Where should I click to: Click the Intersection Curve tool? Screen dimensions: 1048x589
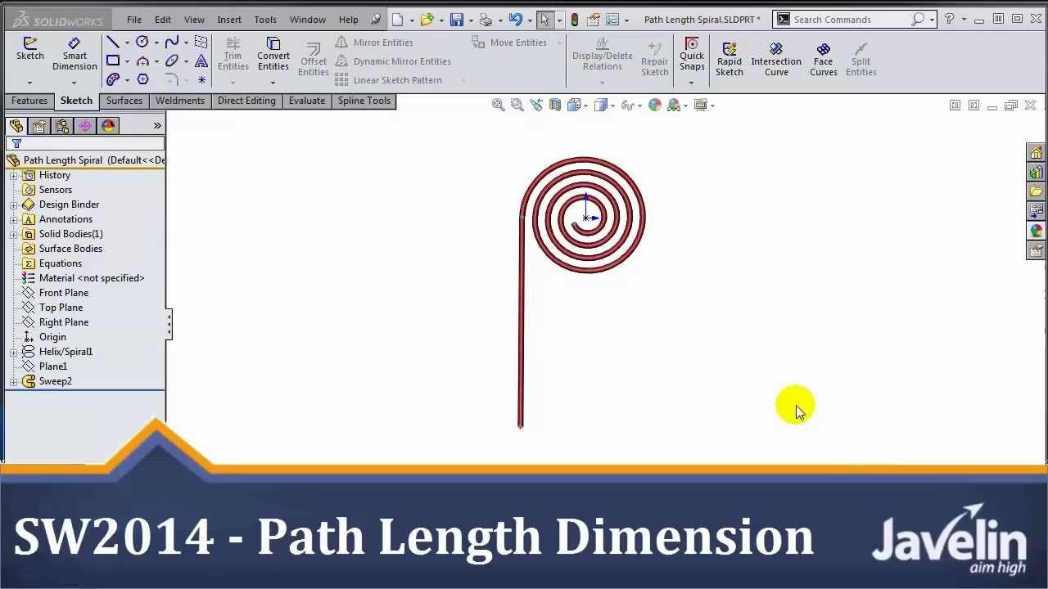[x=776, y=60]
